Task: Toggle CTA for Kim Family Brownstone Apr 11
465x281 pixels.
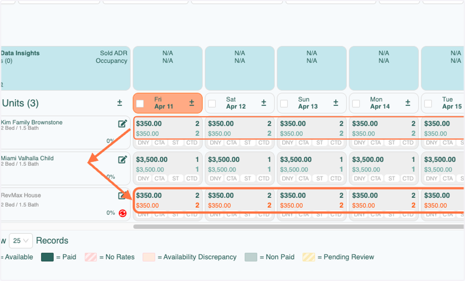Action: point(160,143)
